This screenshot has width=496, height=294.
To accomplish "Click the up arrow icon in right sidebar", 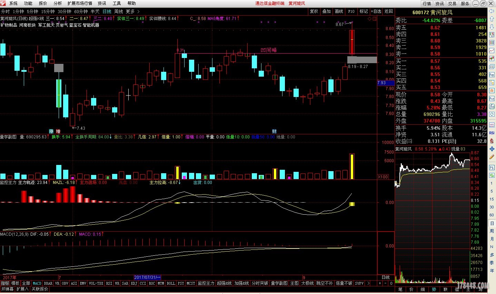I will coord(492,19).
